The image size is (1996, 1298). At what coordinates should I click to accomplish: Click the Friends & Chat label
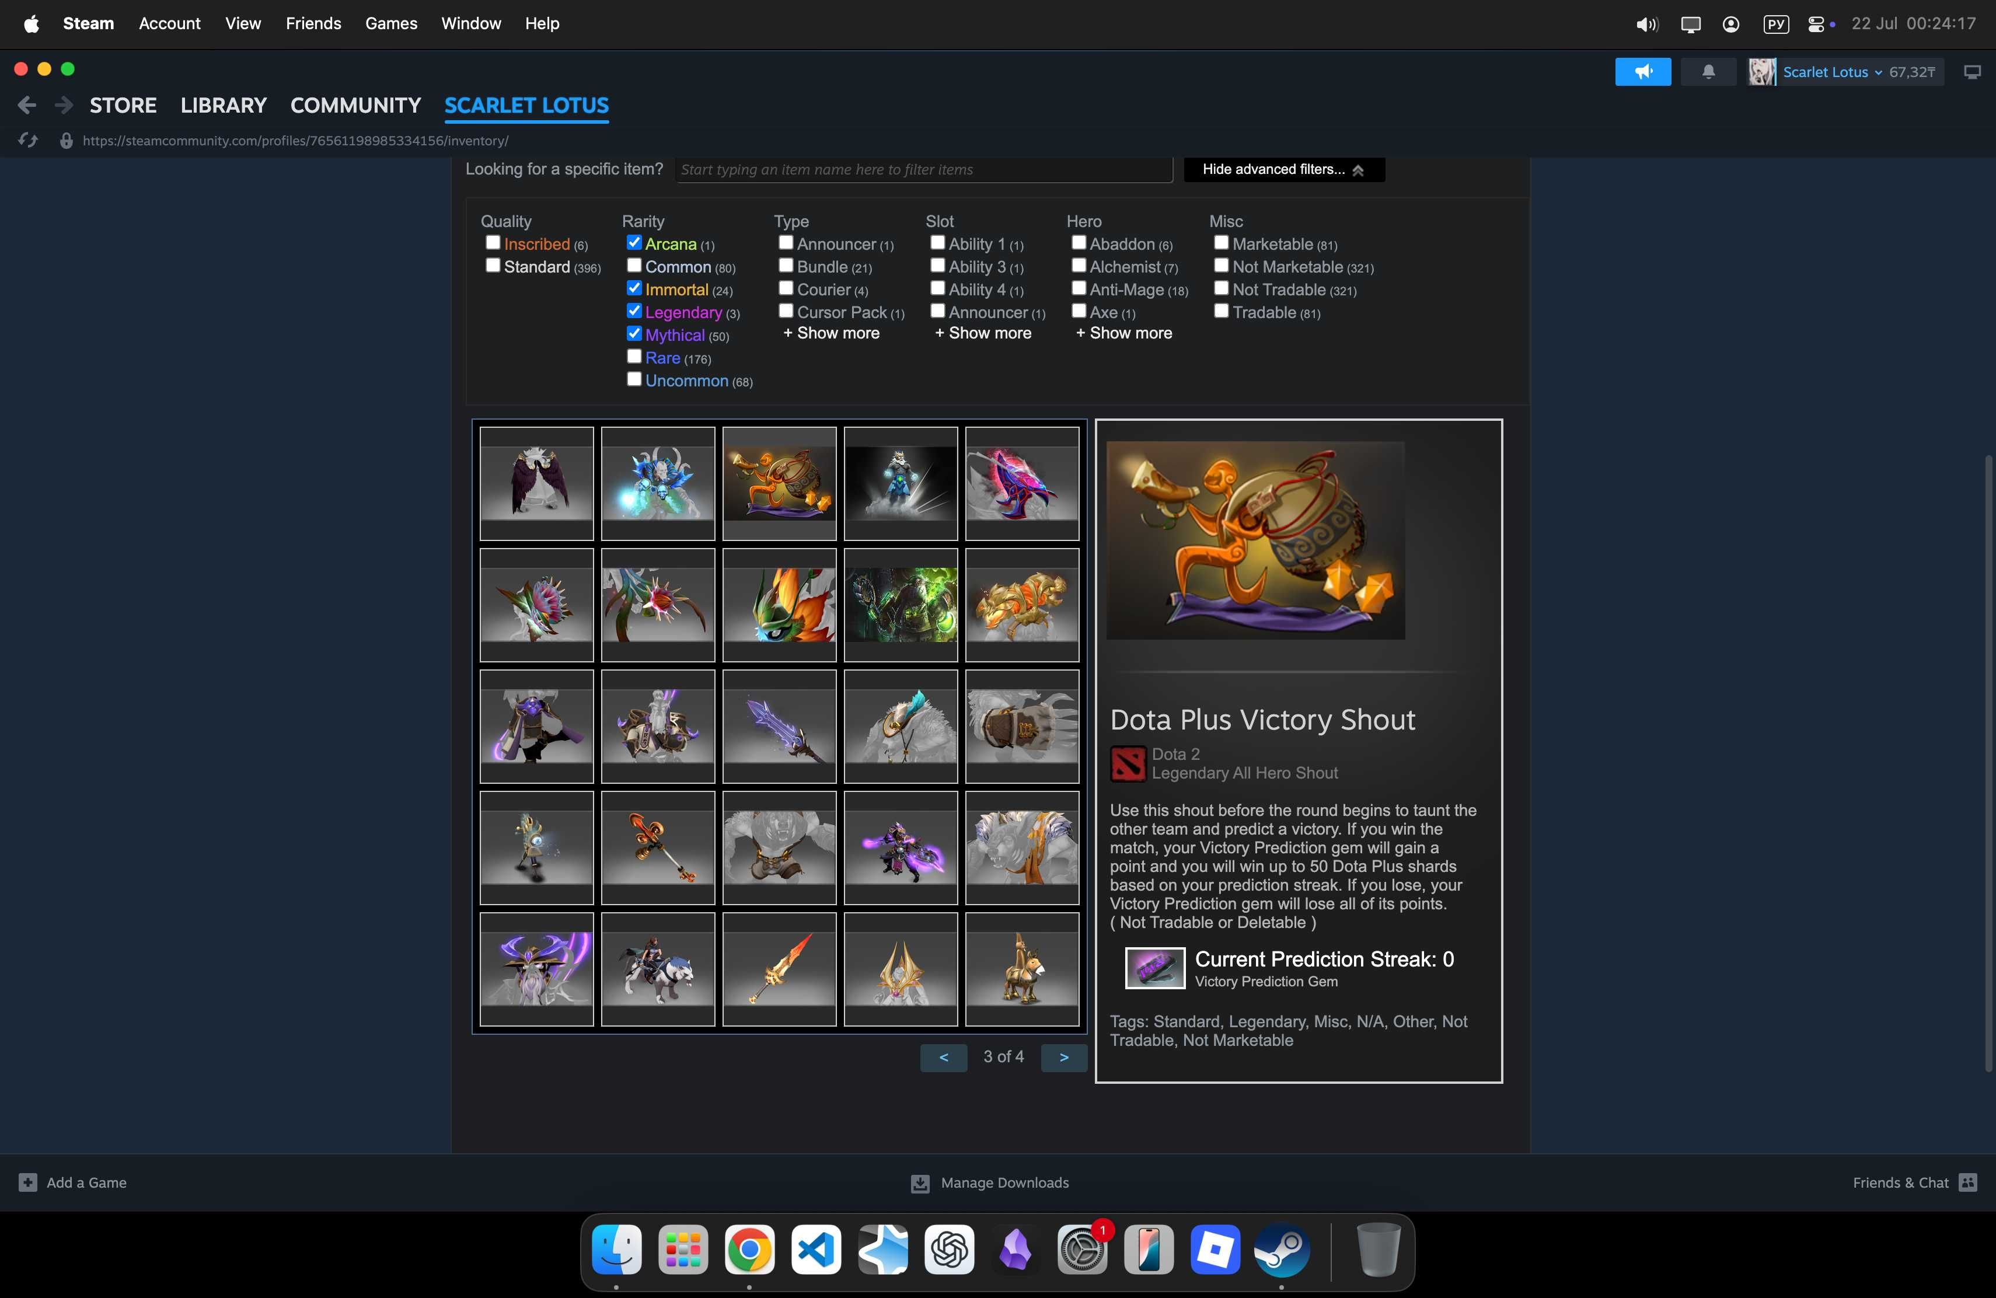click(x=1900, y=1182)
